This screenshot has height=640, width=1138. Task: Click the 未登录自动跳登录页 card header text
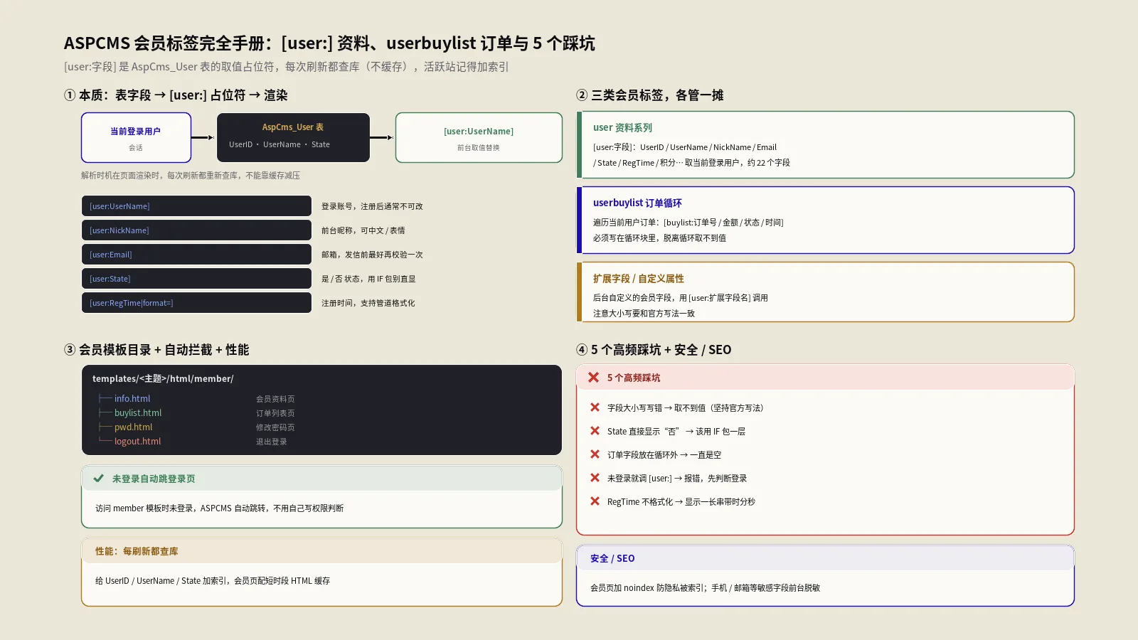pos(154,479)
